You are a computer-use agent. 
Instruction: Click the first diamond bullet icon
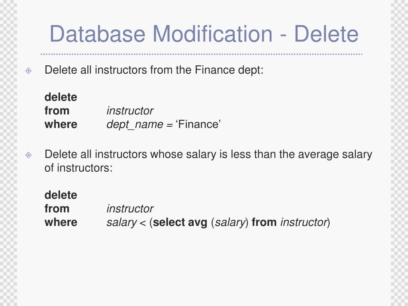pyautogui.click(x=28, y=71)
